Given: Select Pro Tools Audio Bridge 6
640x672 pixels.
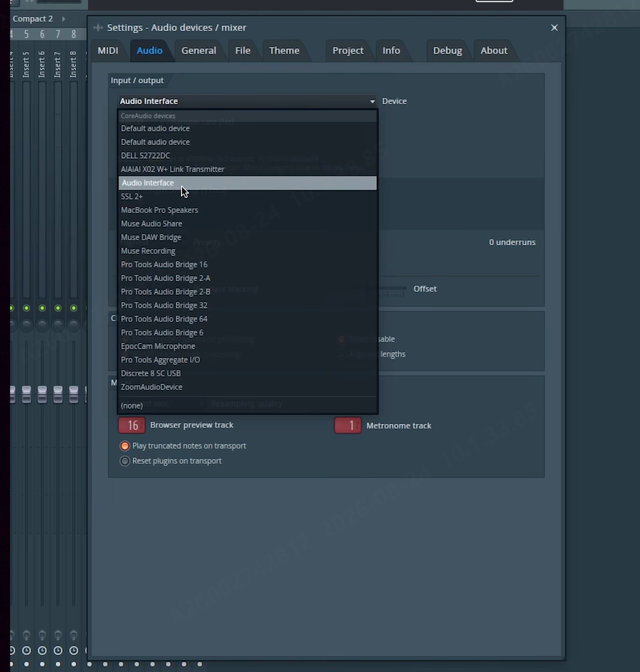Looking at the screenshot, I should pyautogui.click(x=248, y=332).
